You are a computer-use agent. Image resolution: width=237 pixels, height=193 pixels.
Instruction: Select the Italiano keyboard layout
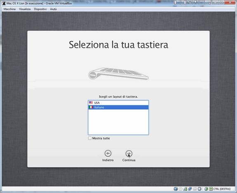(x=118, y=107)
